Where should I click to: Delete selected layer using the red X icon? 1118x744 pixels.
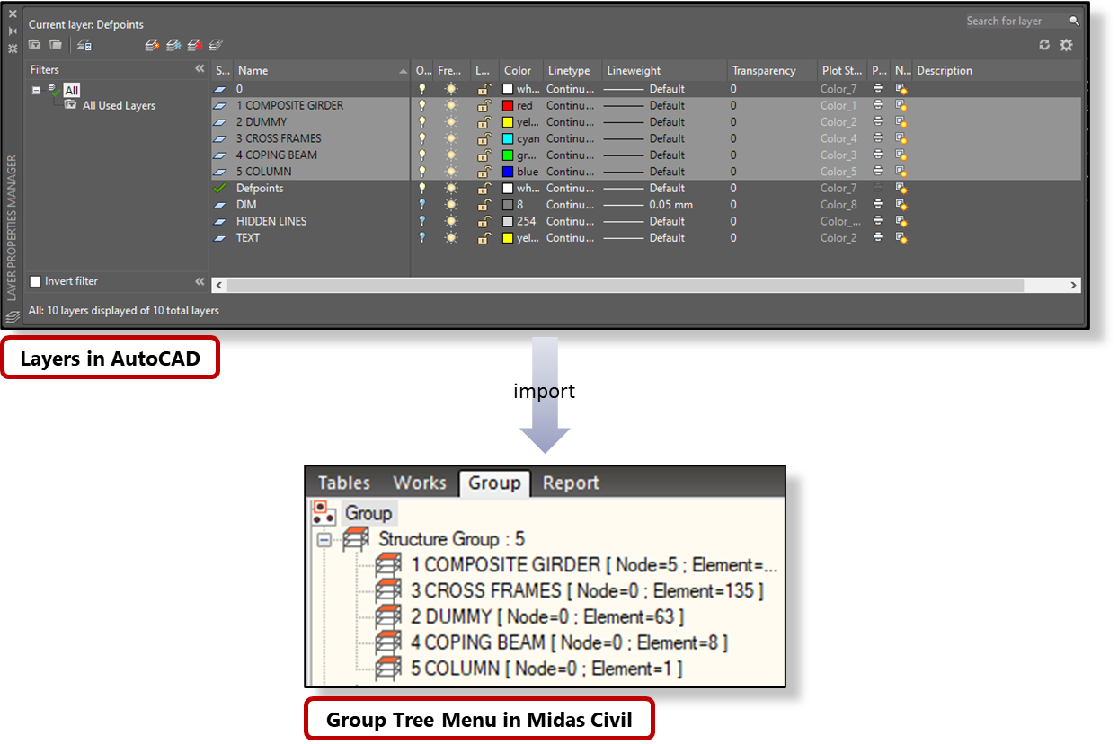coord(193,44)
